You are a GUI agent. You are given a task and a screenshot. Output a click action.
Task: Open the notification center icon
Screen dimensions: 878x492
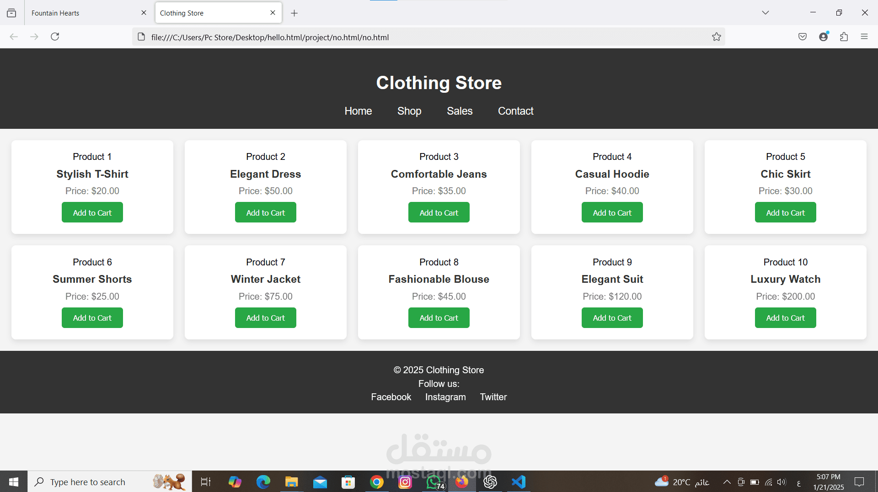click(859, 481)
